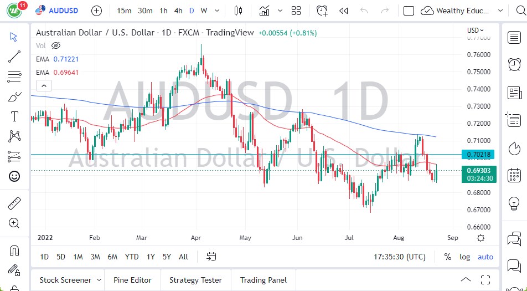Expand the Stock Screener dropdown arrow
The height and width of the screenshot is (291, 527).
pyautogui.click(x=99, y=280)
